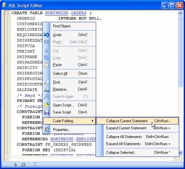Click the Find icon beside Find...
Screen dimensions: 185x169
pyautogui.click(x=46, y=82)
